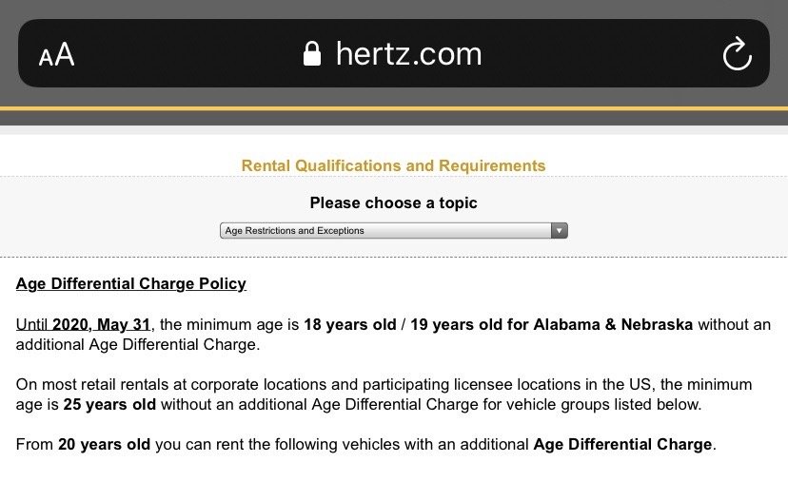This screenshot has height=481, width=788.
Task: Click the Age Differential Charge Policy heading
Action: [x=131, y=283]
